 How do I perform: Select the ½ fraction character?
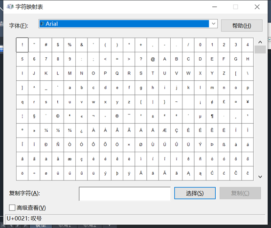pyautogui.click(x=58, y=131)
